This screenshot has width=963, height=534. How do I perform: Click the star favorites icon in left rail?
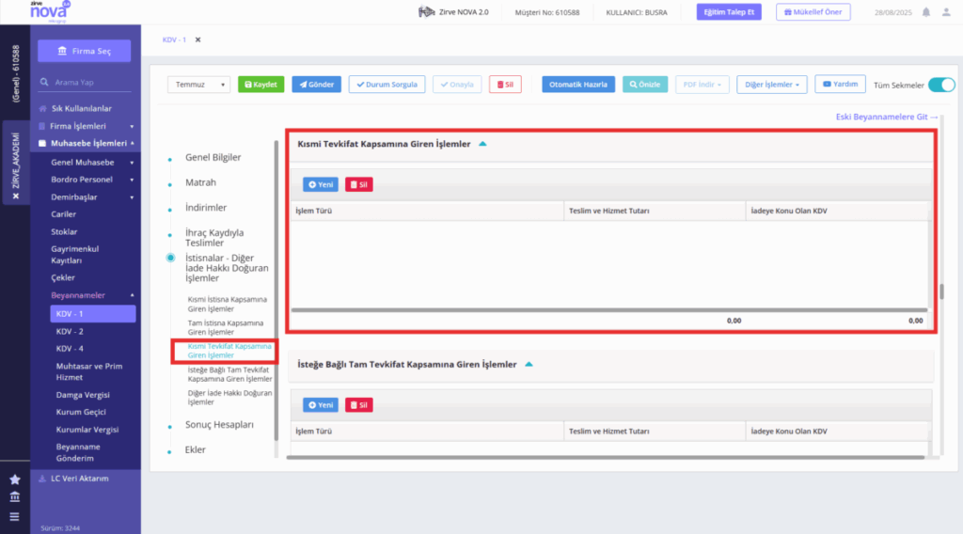[15, 479]
